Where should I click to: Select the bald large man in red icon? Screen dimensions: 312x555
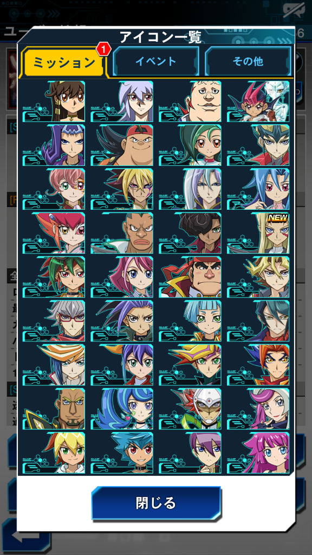(x=190, y=101)
